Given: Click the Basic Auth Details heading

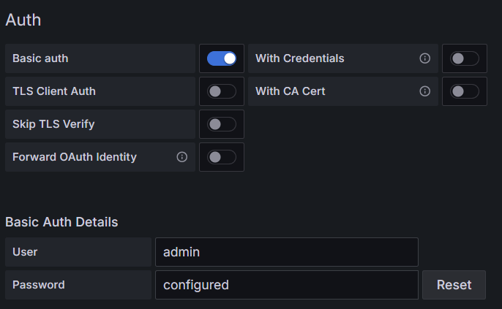Looking at the screenshot, I should (61, 222).
